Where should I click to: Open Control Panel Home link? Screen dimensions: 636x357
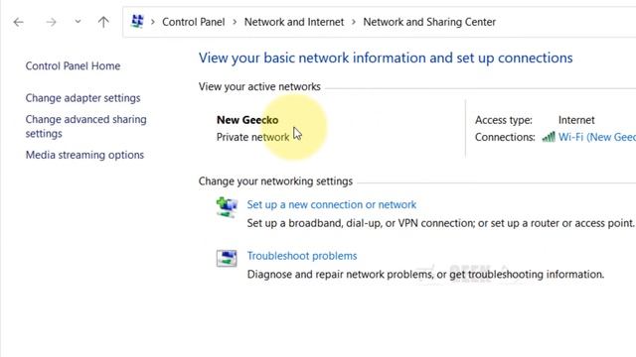tap(73, 66)
